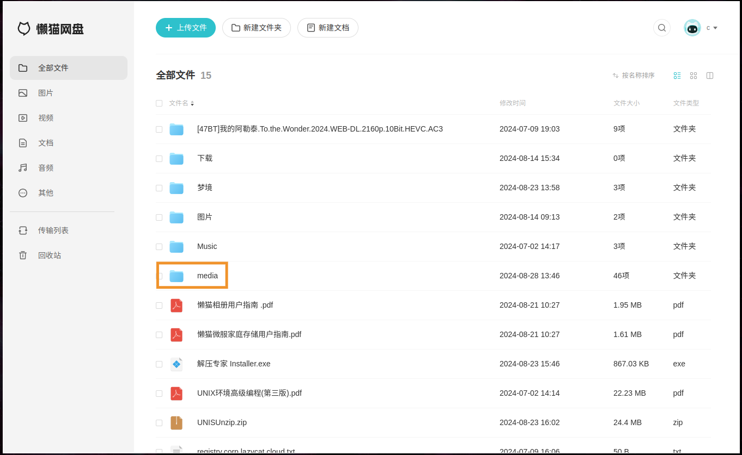Screen dimensions: 742x455
Task: Click PDF icon of 懒猫相册用户指南
Action: (177, 305)
